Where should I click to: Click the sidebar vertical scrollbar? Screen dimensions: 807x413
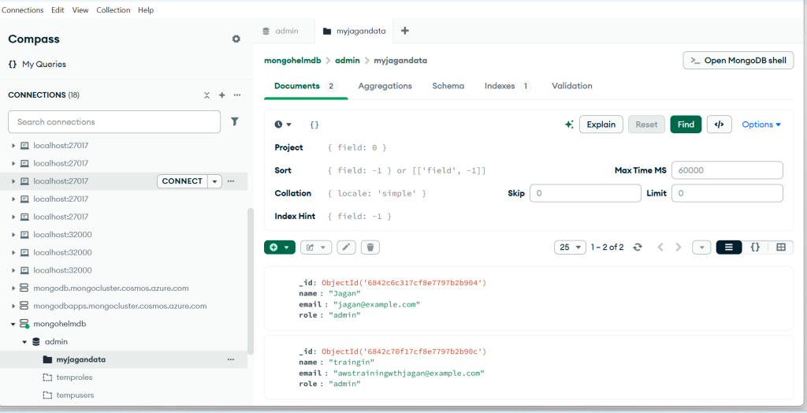tap(250, 281)
